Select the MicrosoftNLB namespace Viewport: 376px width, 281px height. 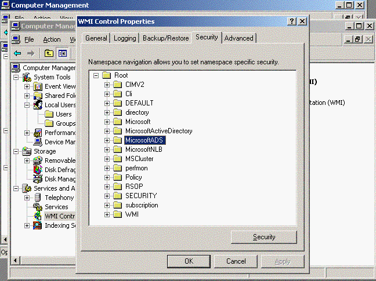point(144,149)
